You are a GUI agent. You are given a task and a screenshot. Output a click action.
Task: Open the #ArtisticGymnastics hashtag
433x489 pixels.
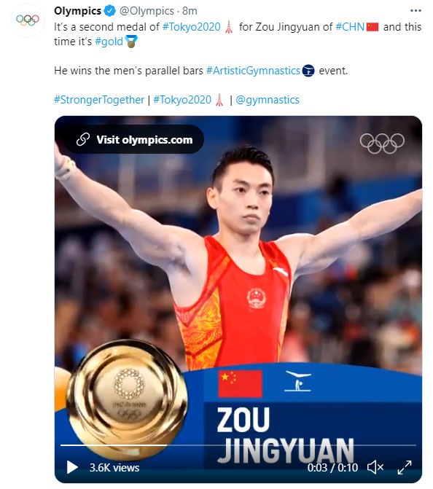[253, 71]
